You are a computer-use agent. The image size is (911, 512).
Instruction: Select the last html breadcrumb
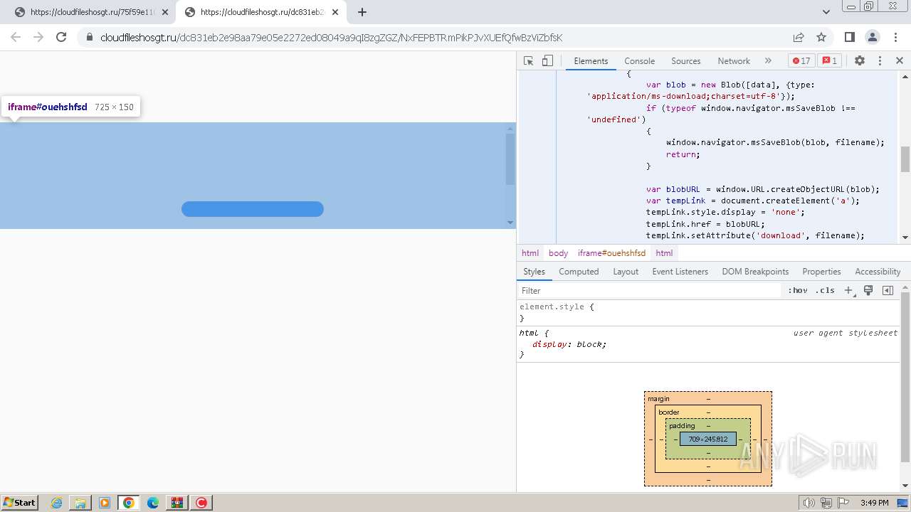664,253
